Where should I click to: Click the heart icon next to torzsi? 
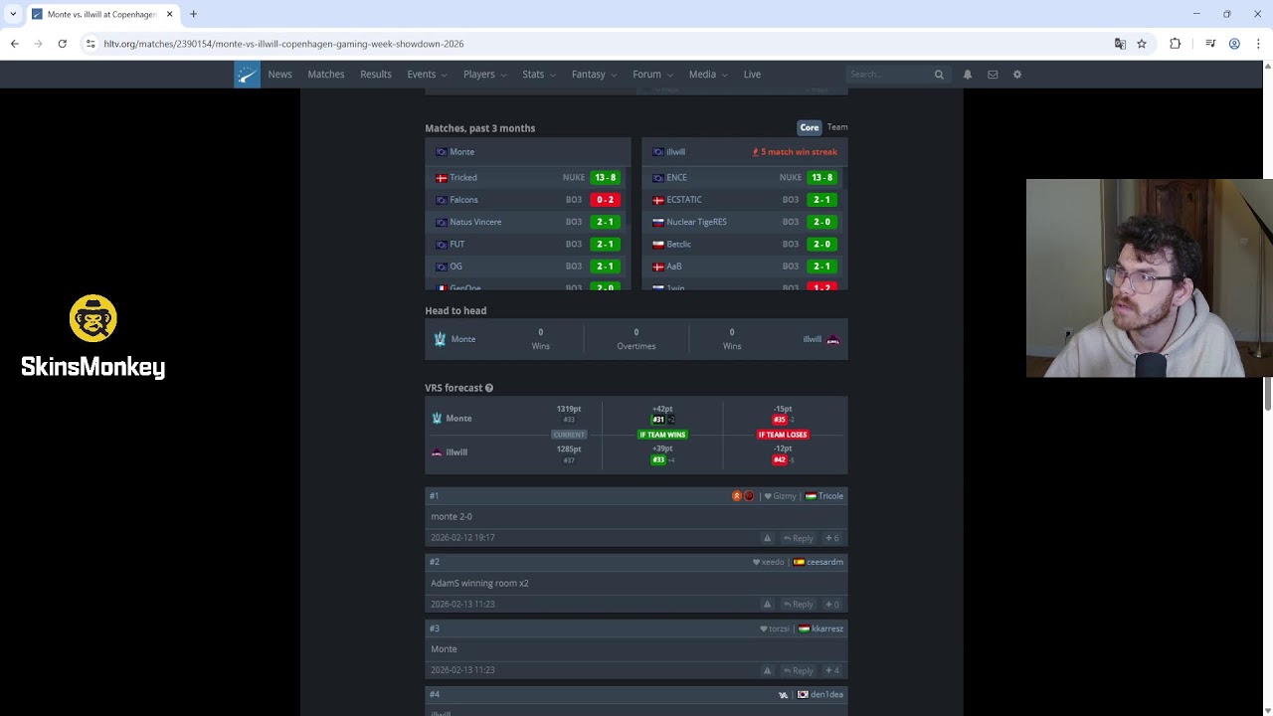tap(764, 629)
